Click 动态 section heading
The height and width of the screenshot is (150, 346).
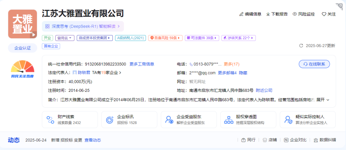click(x=14, y=140)
